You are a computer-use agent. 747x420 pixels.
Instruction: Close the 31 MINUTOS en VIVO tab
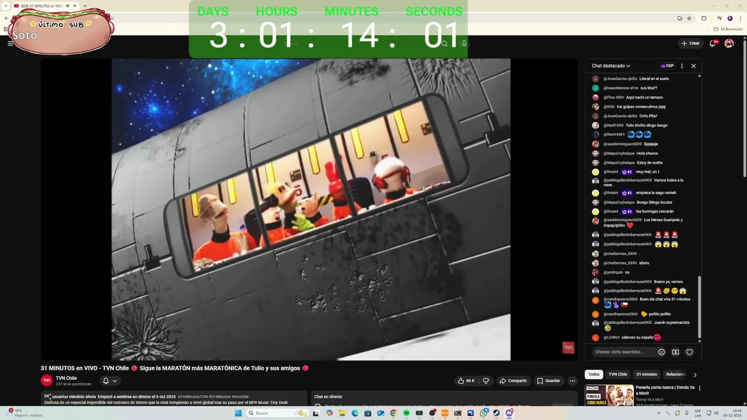(75, 6)
